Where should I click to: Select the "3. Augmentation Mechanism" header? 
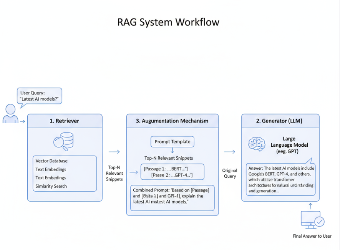[x=172, y=121]
